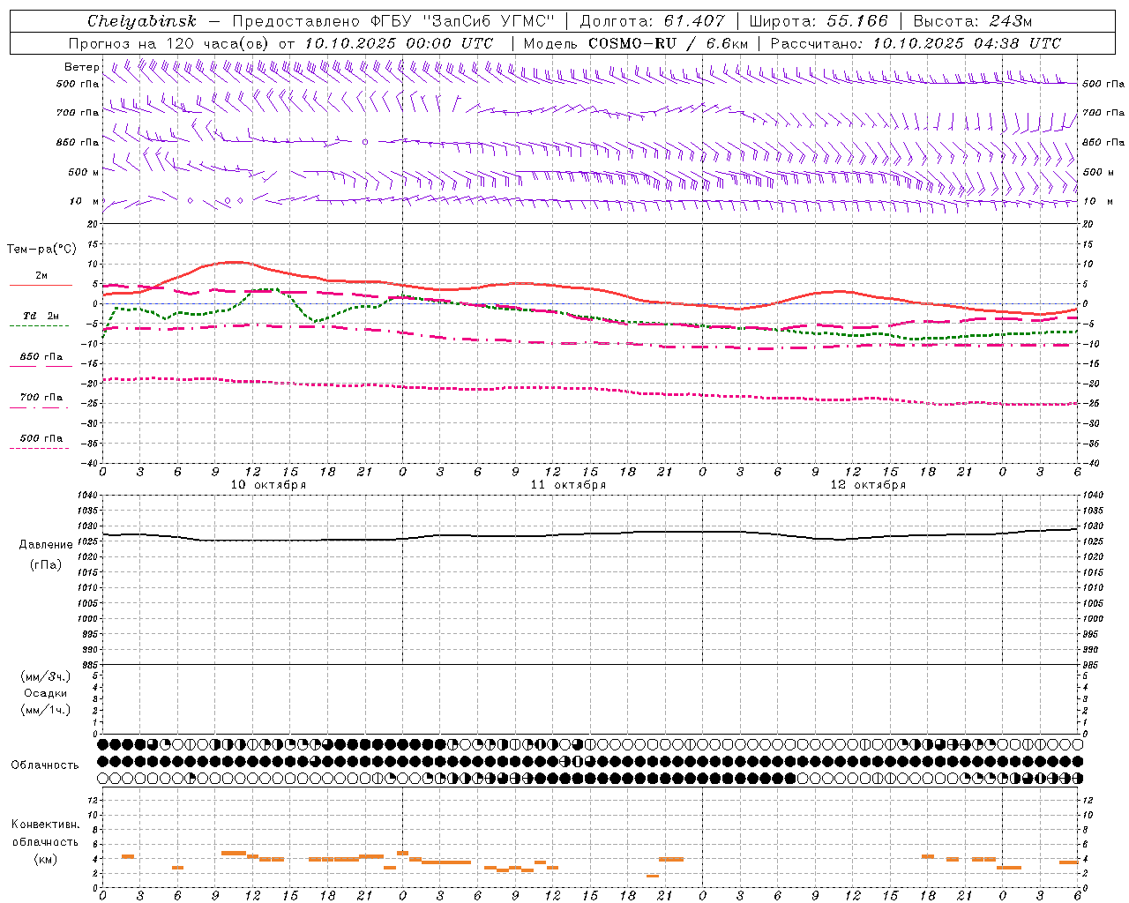1129x903 pixels.
Task: Click the "(км)" unit under convective cloudiness
Action: pos(46,859)
